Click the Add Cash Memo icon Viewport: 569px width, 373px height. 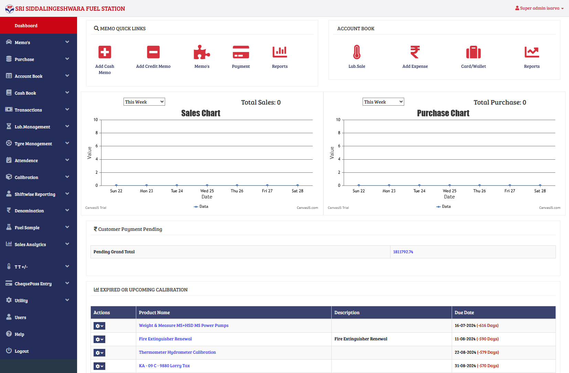105,52
